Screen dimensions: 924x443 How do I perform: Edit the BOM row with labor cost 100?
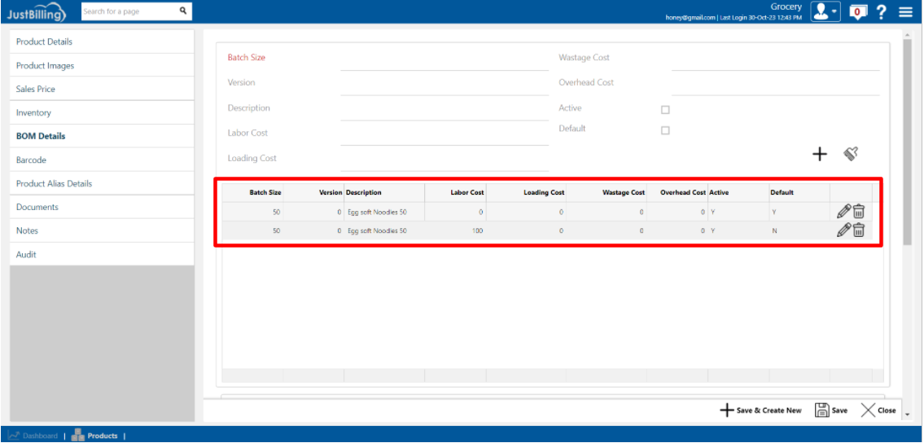[x=844, y=230]
